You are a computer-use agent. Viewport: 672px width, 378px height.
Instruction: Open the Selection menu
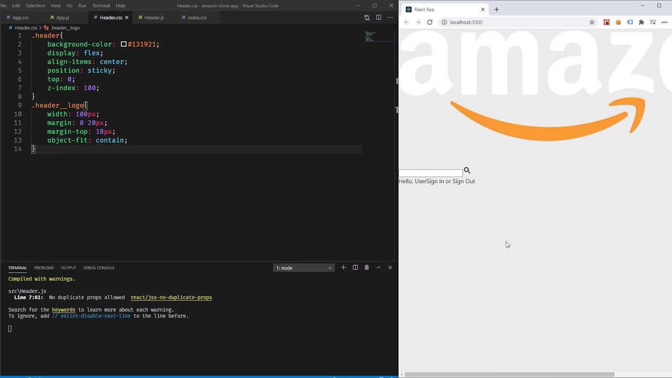point(35,5)
